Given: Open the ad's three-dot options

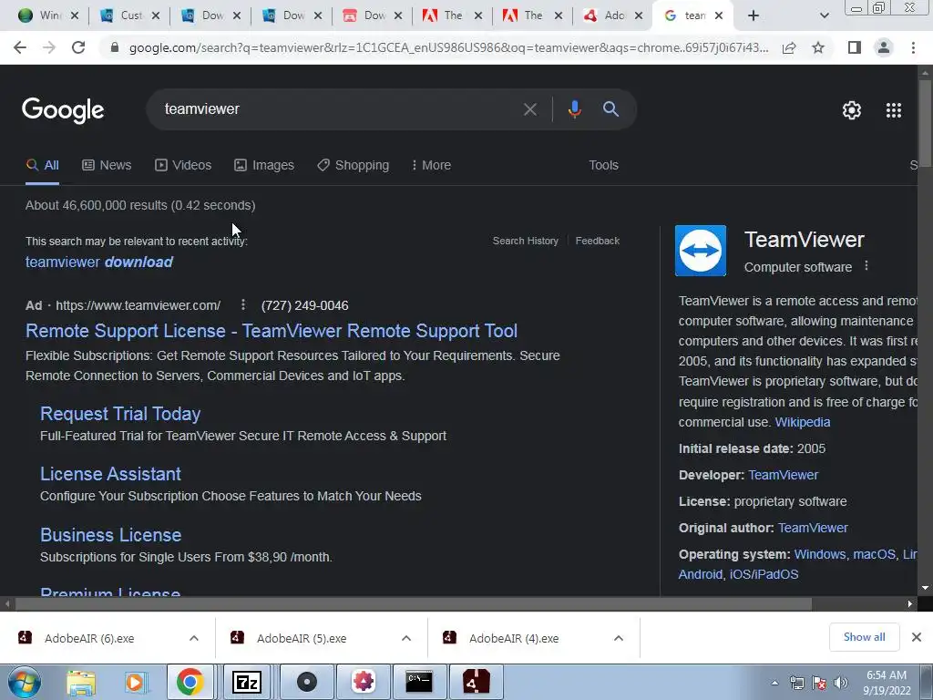Looking at the screenshot, I should (242, 304).
